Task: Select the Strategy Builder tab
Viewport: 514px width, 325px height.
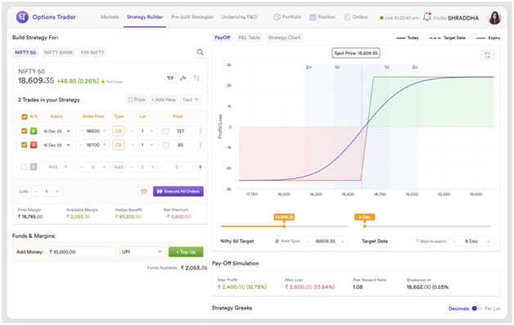Action: 145,16
